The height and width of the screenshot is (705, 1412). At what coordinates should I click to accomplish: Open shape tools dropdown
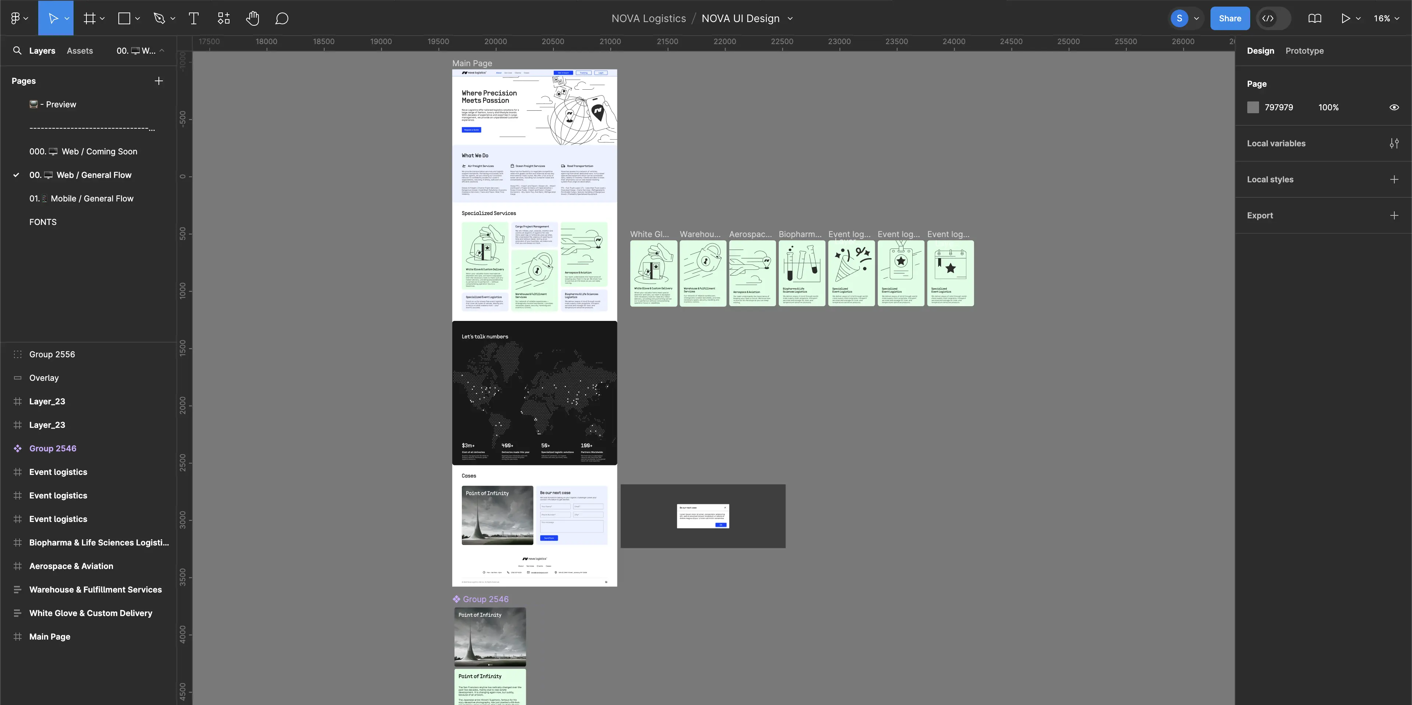pyautogui.click(x=138, y=19)
